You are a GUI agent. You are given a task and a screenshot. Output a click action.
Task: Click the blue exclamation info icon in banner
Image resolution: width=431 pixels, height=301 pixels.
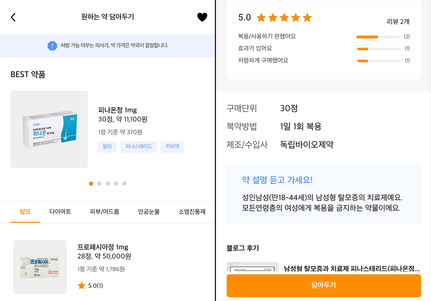[52, 46]
